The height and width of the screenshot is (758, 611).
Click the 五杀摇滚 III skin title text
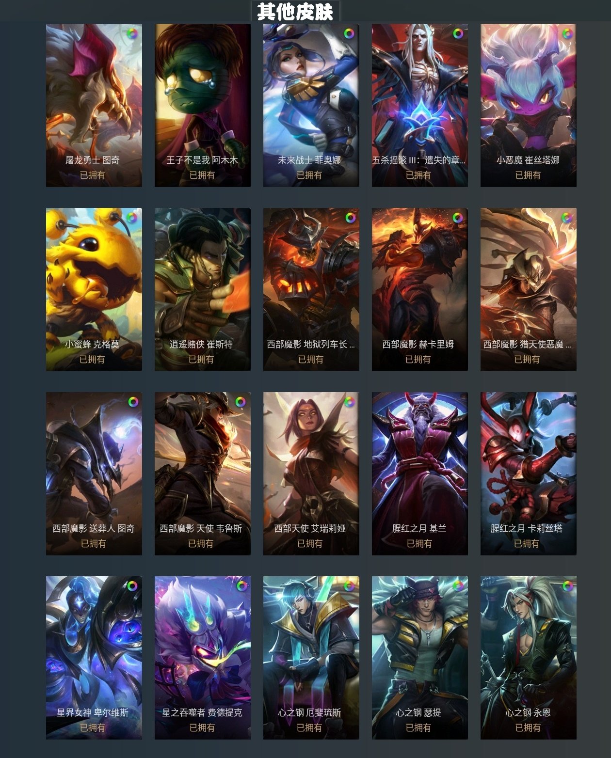click(419, 160)
